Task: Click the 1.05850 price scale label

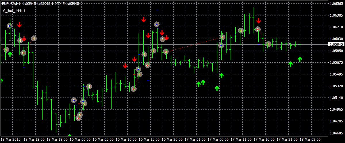Action: pyautogui.click(x=336, y=51)
